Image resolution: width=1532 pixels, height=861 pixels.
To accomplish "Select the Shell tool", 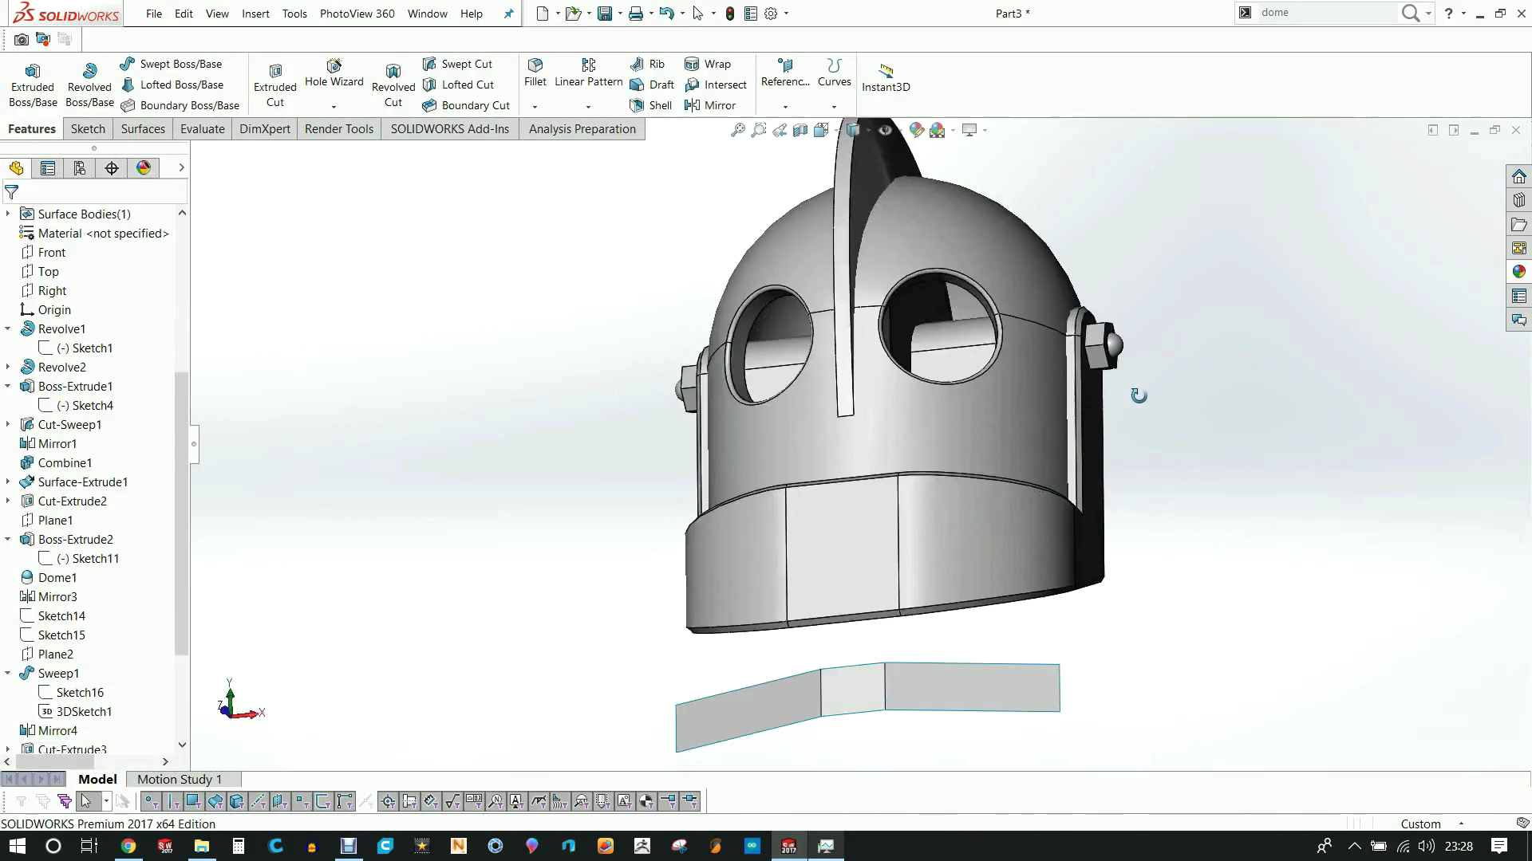I will click(x=650, y=104).
